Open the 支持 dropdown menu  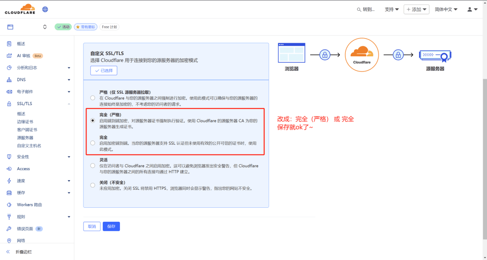(392, 9)
